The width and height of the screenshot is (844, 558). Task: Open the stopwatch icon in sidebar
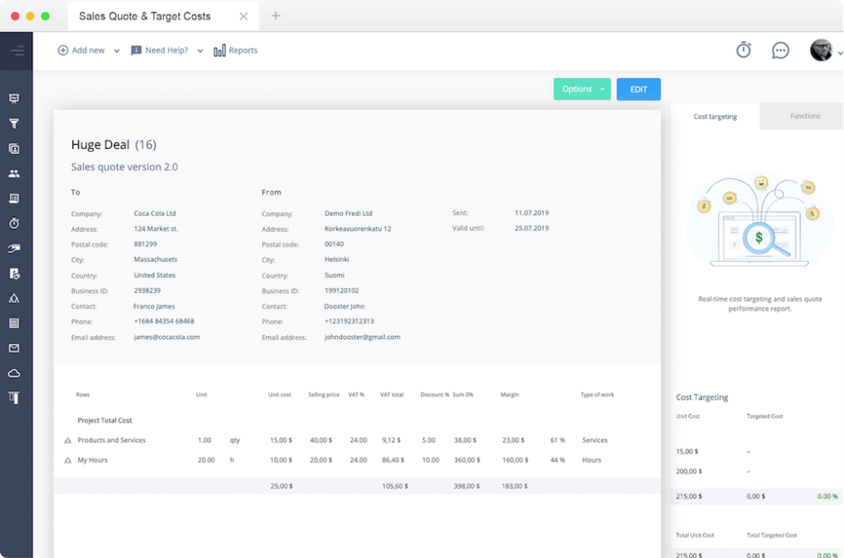pos(15,223)
